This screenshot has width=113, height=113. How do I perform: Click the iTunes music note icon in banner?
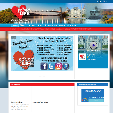(66, 66)
